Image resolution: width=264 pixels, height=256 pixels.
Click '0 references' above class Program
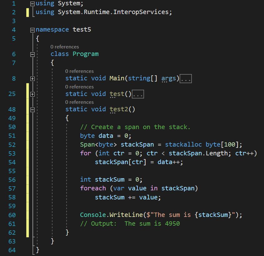[65, 47]
